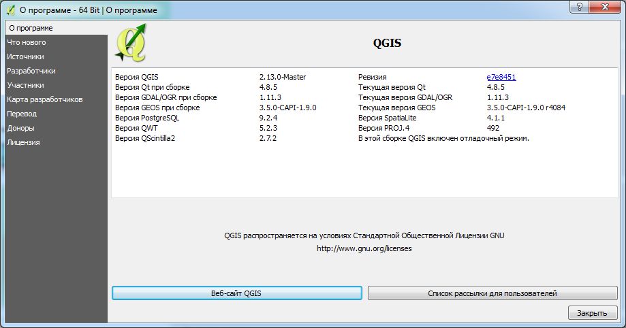Switch to the 'Источники' tab

point(57,56)
